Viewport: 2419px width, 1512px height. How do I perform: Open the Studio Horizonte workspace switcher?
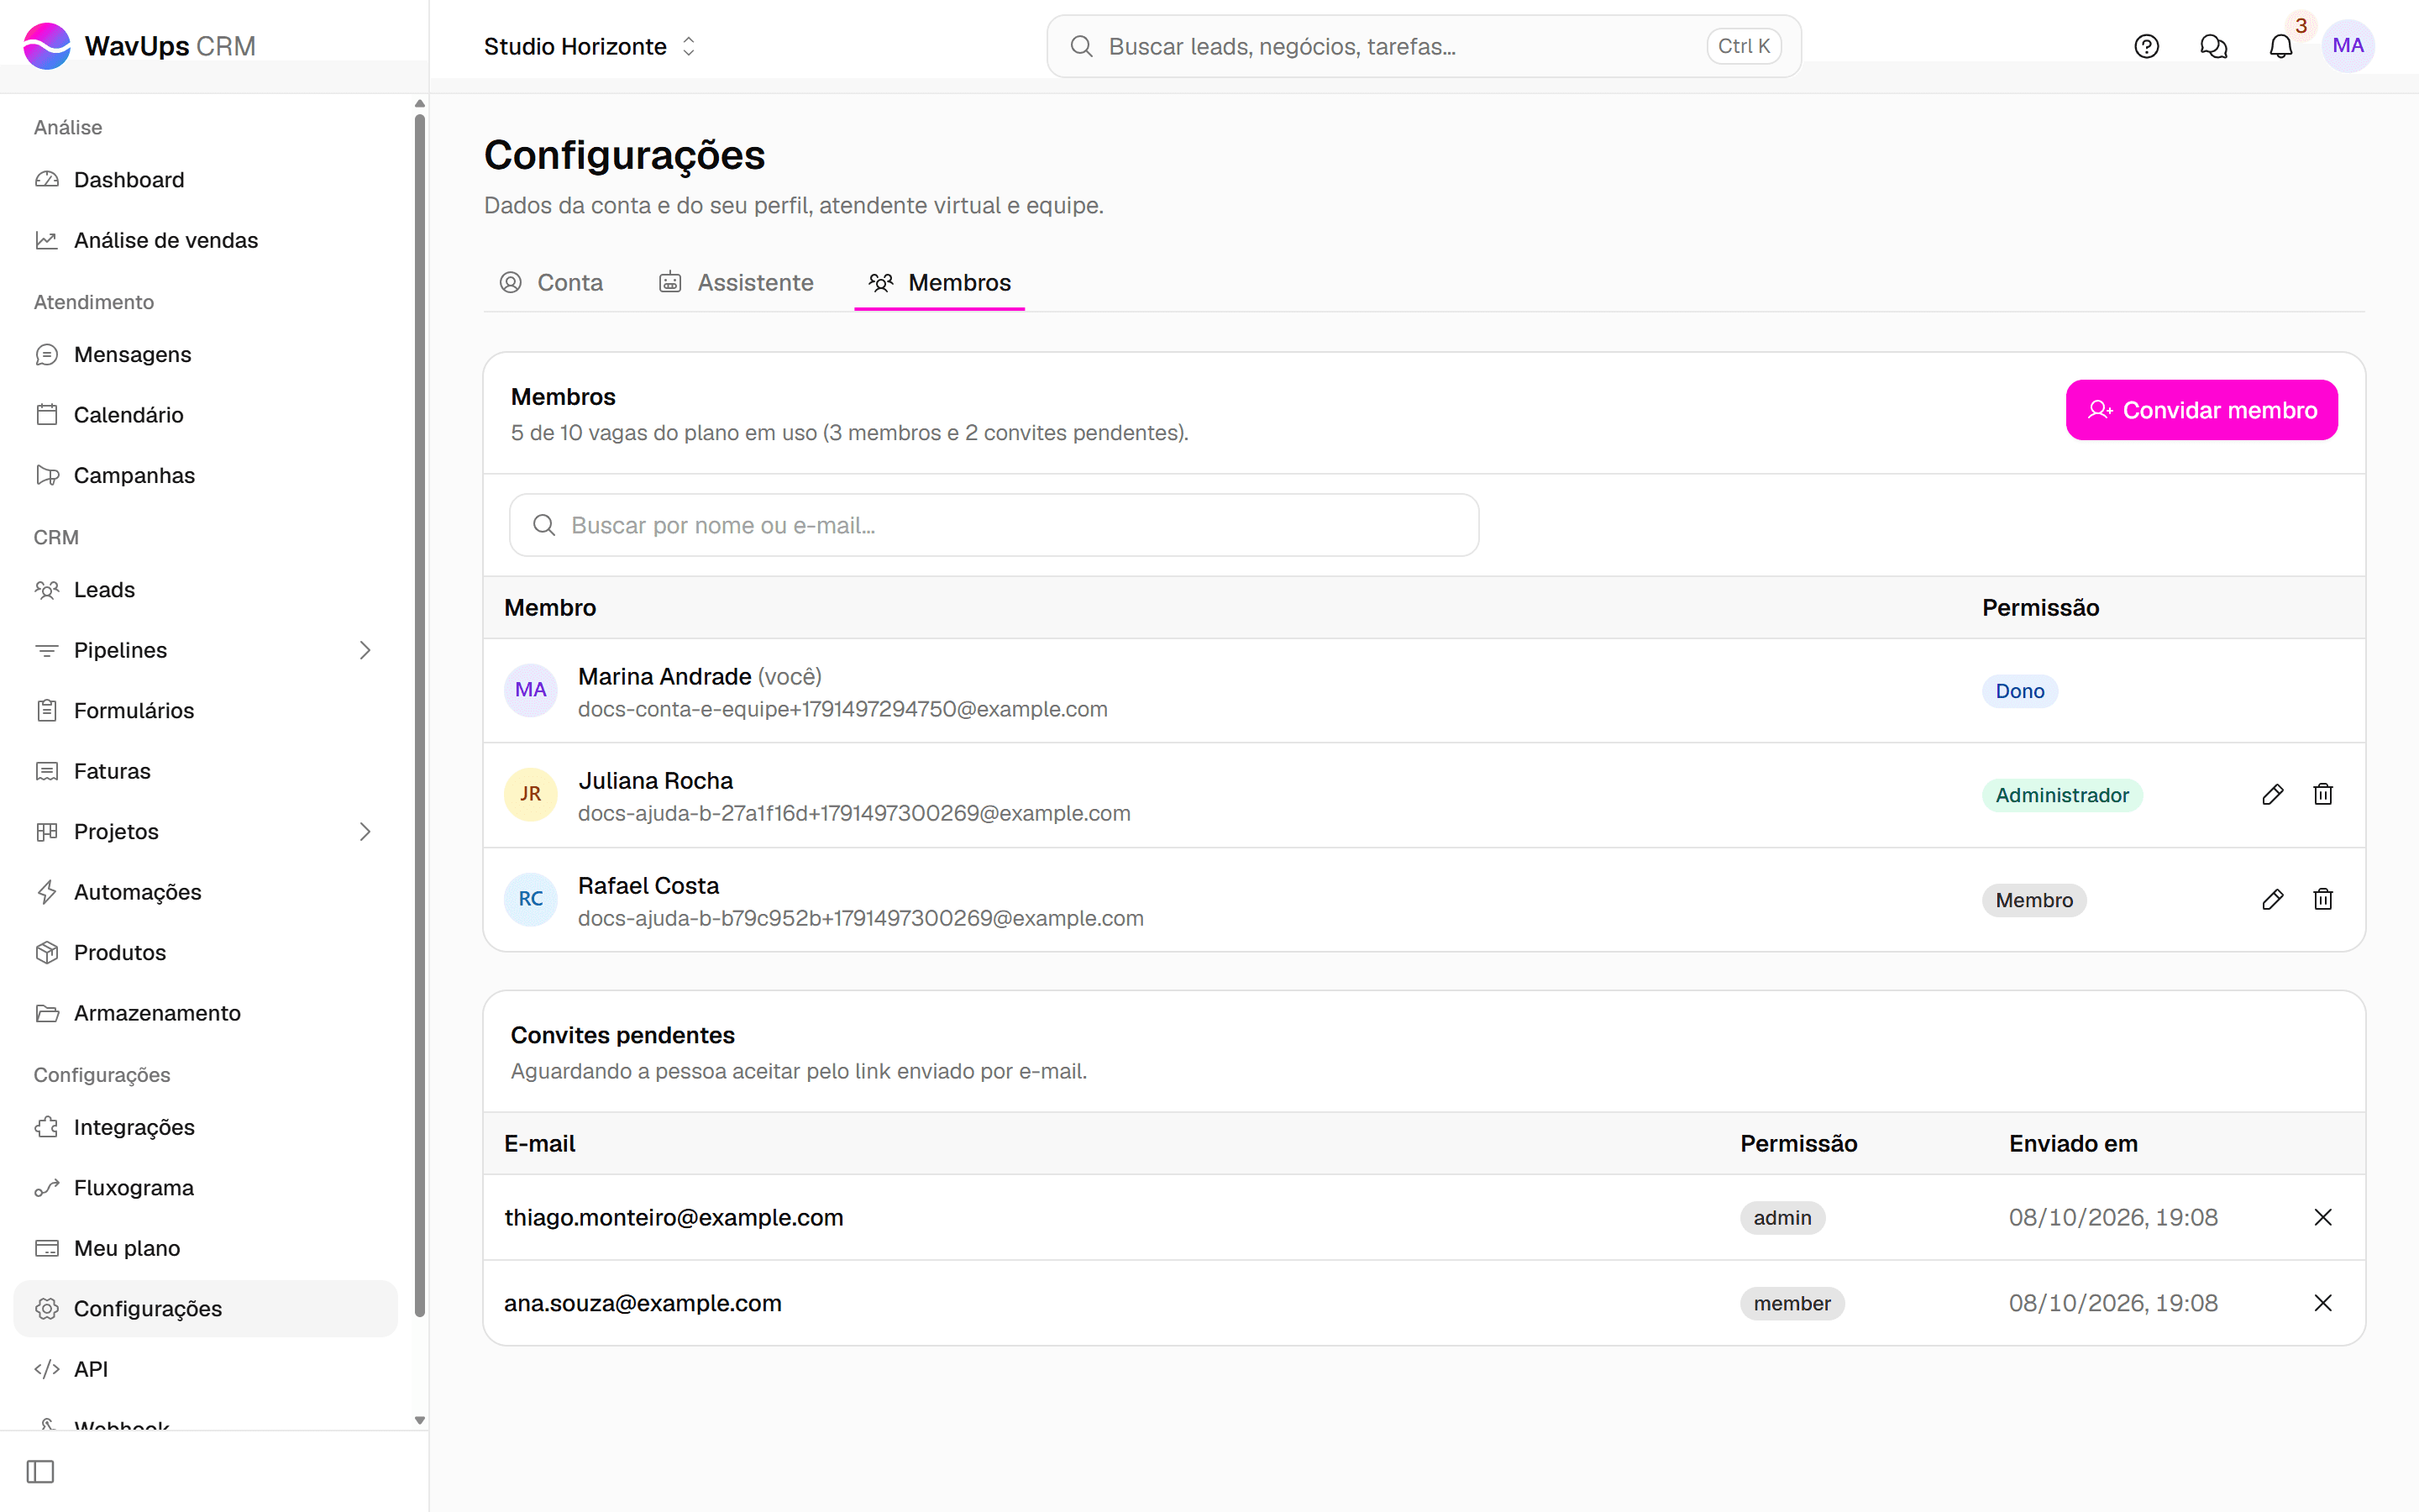590,46
